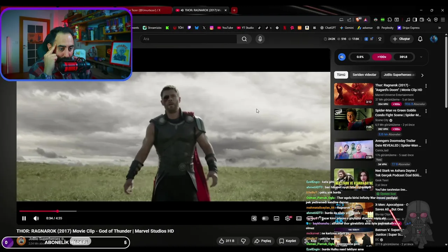Open the adsense bookmark

365,28
